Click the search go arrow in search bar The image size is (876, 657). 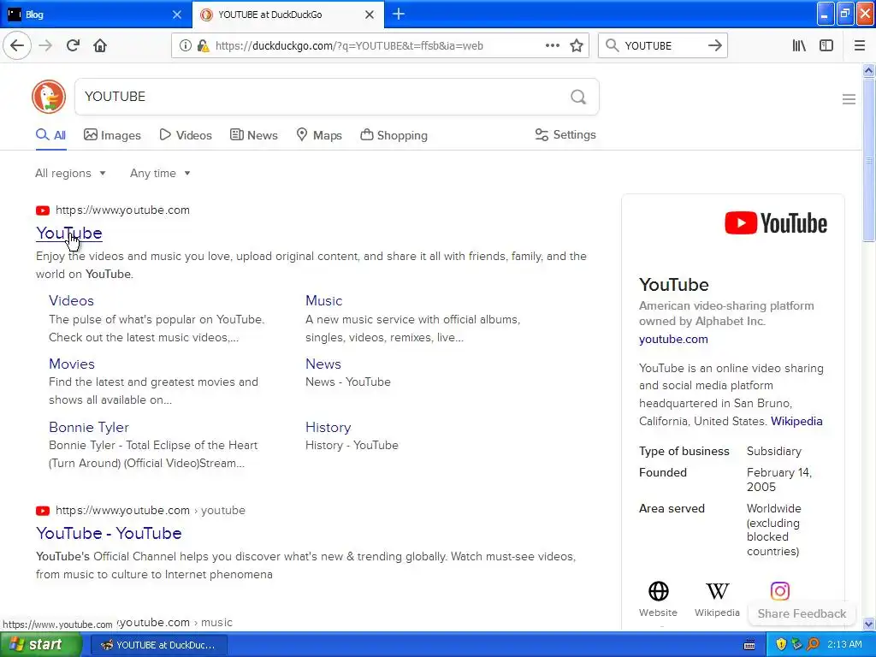pyautogui.click(x=714, y=46)
